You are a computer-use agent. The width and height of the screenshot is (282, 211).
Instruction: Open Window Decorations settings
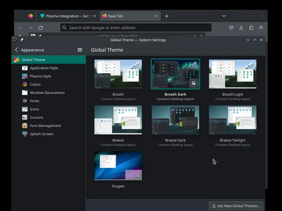pos(48,93)
